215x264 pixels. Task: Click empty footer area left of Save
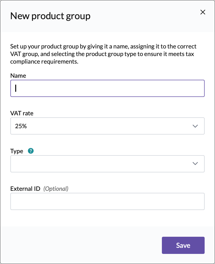[x=81, y=245]
